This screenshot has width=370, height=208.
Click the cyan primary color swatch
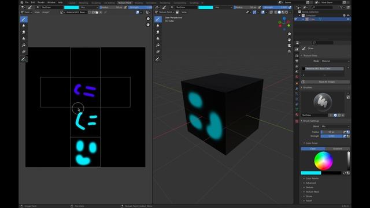(x=311, y=173)
